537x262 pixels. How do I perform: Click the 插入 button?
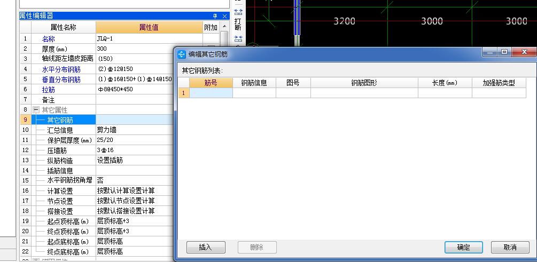pos(206,247)
